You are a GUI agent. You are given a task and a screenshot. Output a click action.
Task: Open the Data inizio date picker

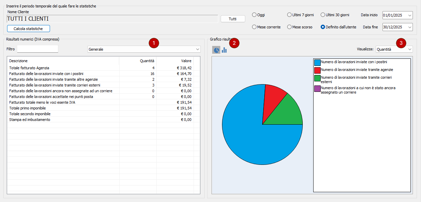(410, 15)
